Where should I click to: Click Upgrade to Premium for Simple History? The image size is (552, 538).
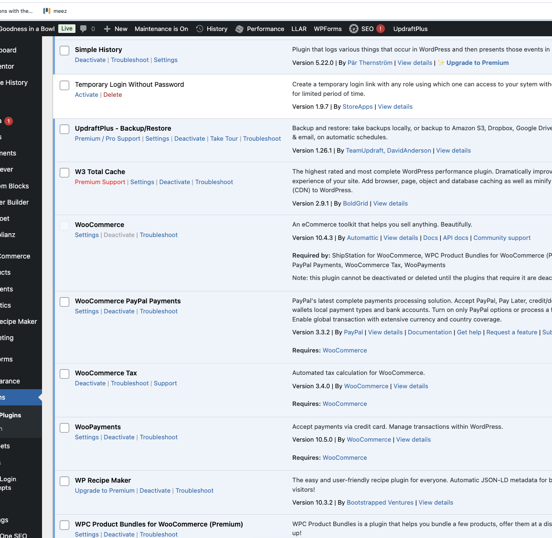click(x=477, y=63)
